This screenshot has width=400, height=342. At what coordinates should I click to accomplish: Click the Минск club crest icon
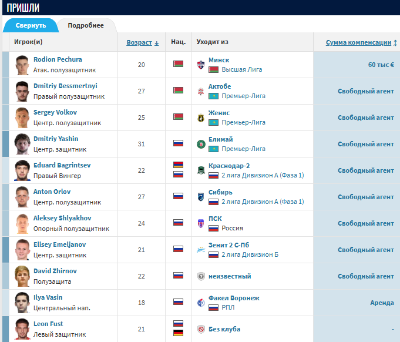coord(201,65)
